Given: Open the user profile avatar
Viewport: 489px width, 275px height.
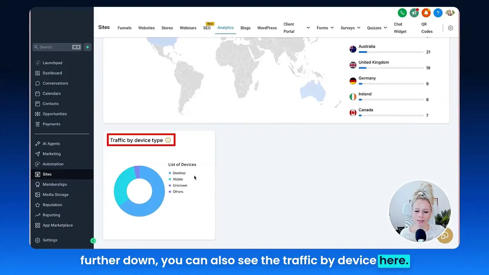Looking at the screenshot, I should click(x=450, y=13).
